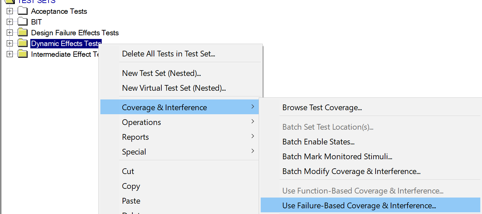Expand the Dynamic Effects Tests node
Image resolution: width=482 pixels, height=214 pixels.
[10, 44]
